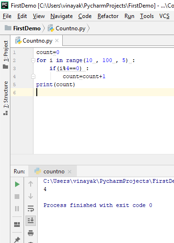The width and height of the screenshot is (174, 243).
Task: Select the Countno.py editor tab
Action: coord(37,41)
